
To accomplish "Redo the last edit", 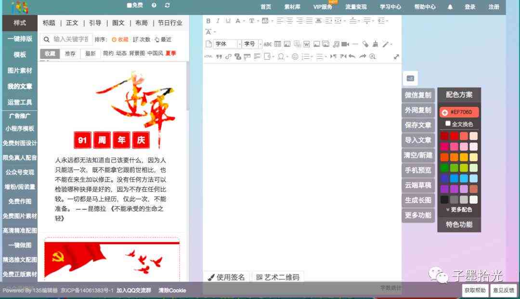I will click(x=363, y=56).
